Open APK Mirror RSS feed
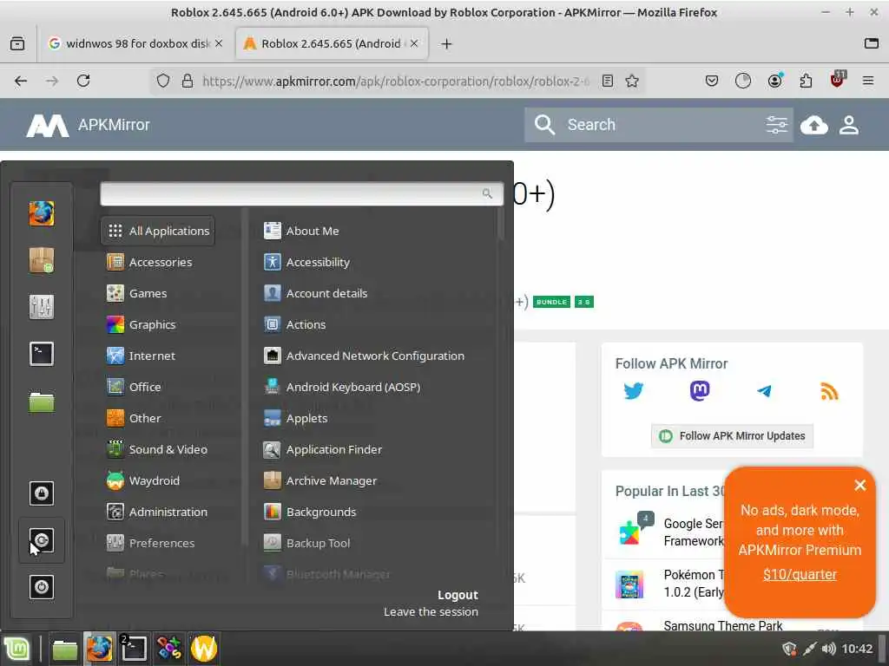Image resolution: width=889 pixels, height=666 pixels. (x=829, y=391)
